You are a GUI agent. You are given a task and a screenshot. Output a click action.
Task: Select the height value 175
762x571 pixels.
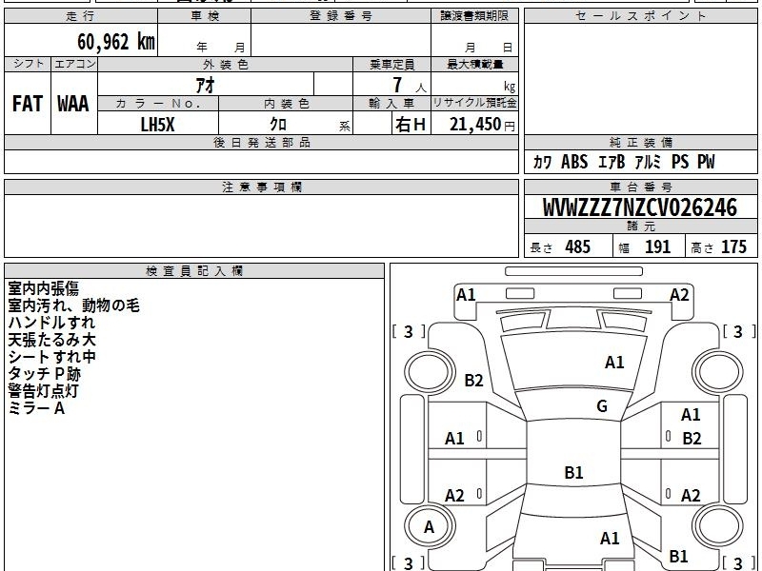pos(733,246)
